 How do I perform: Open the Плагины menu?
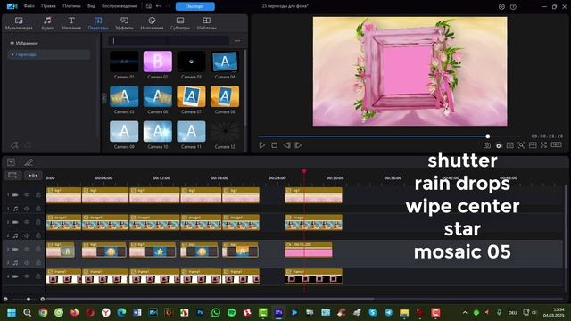[71, 6]
